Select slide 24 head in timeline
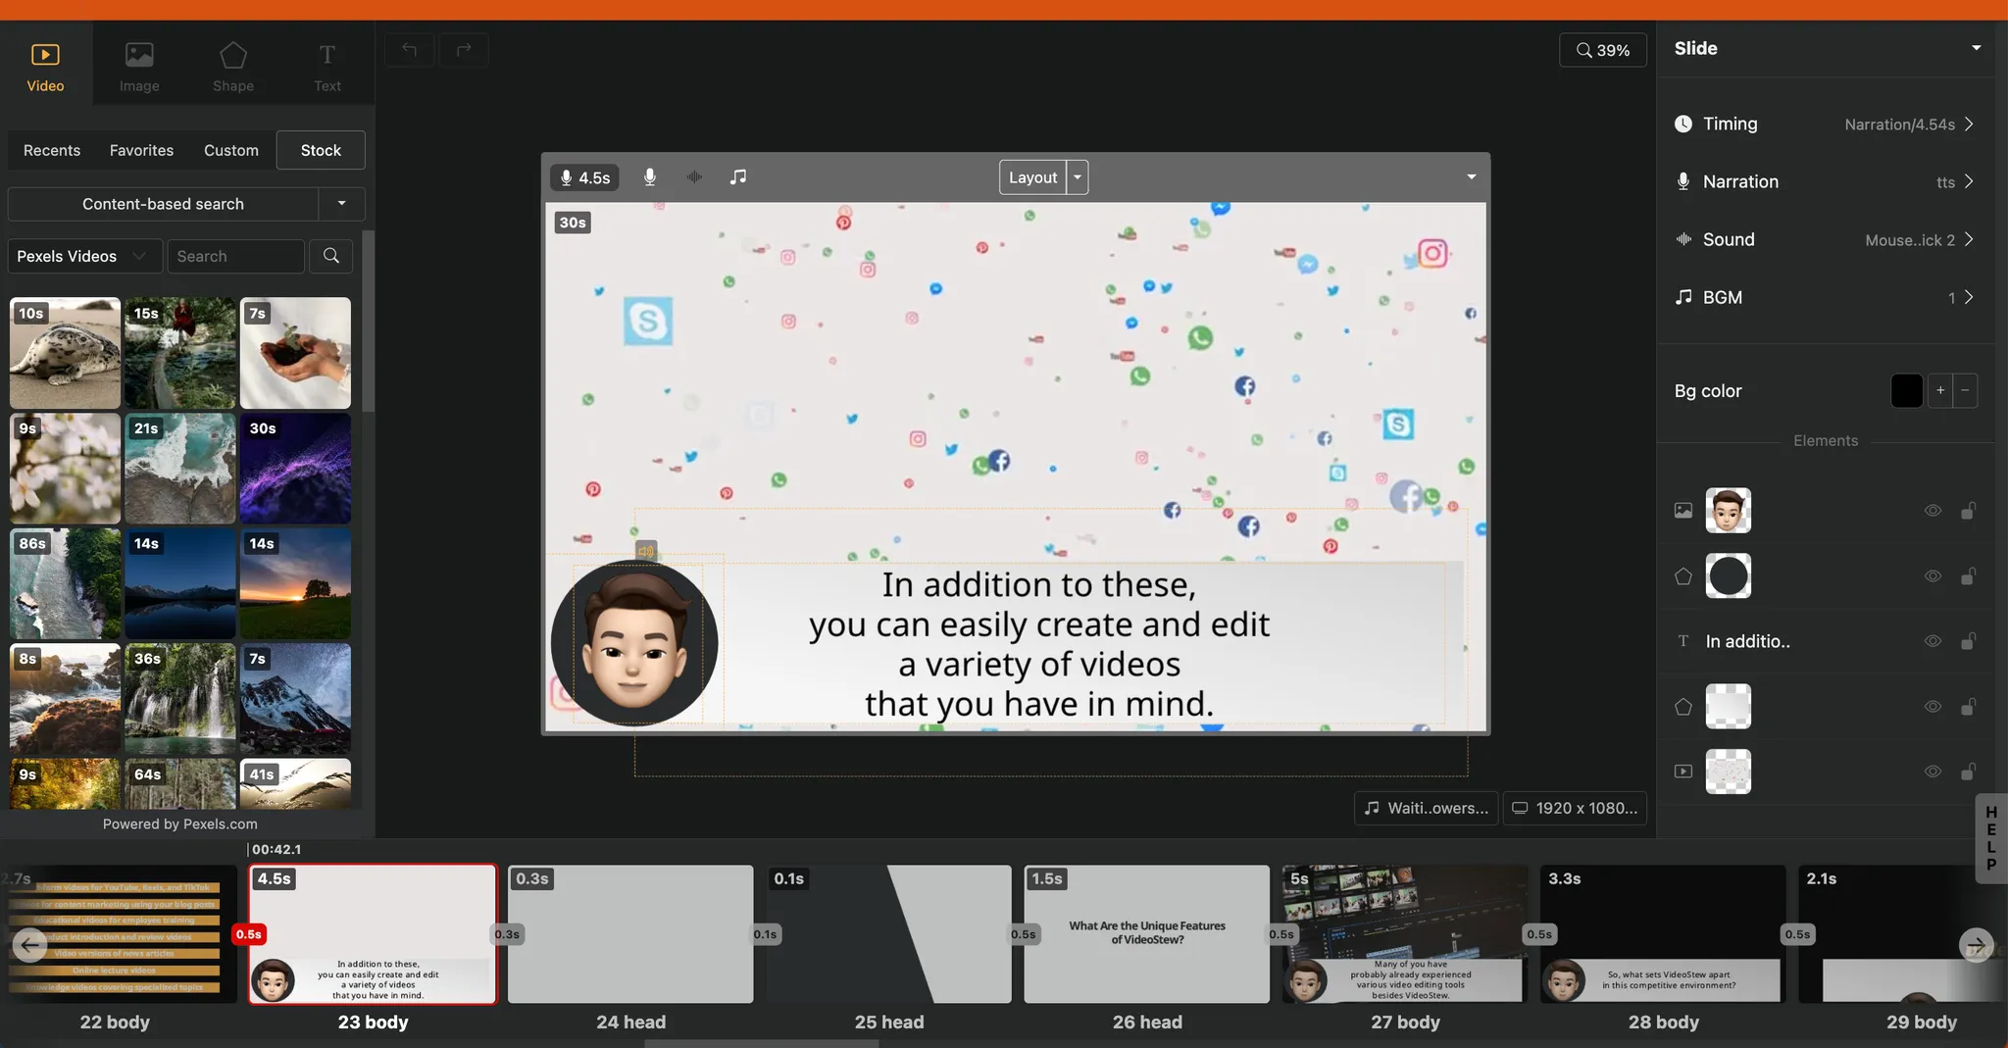Viewport: 2008px width, 1048px height. [x=630, y=934]
